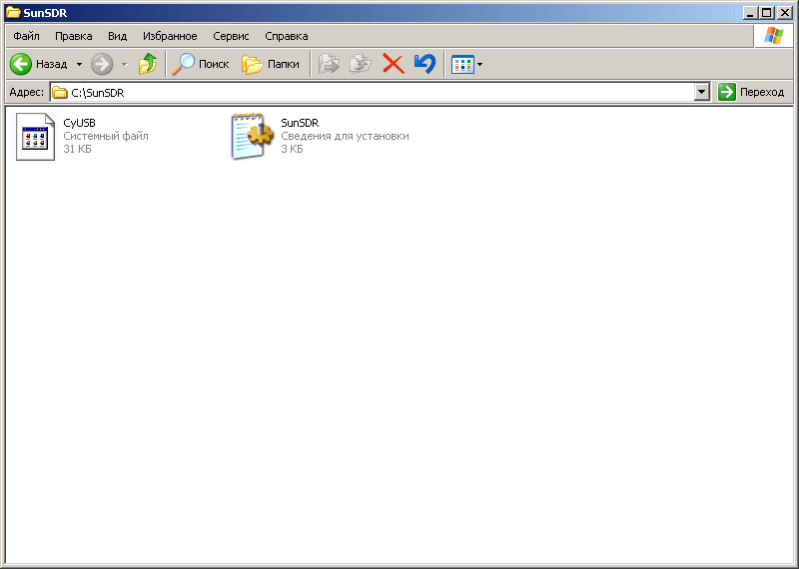Click the address bar showing C:\SunSDR
This screenshot has width=799, height=569.
click(x=373, y=92)
